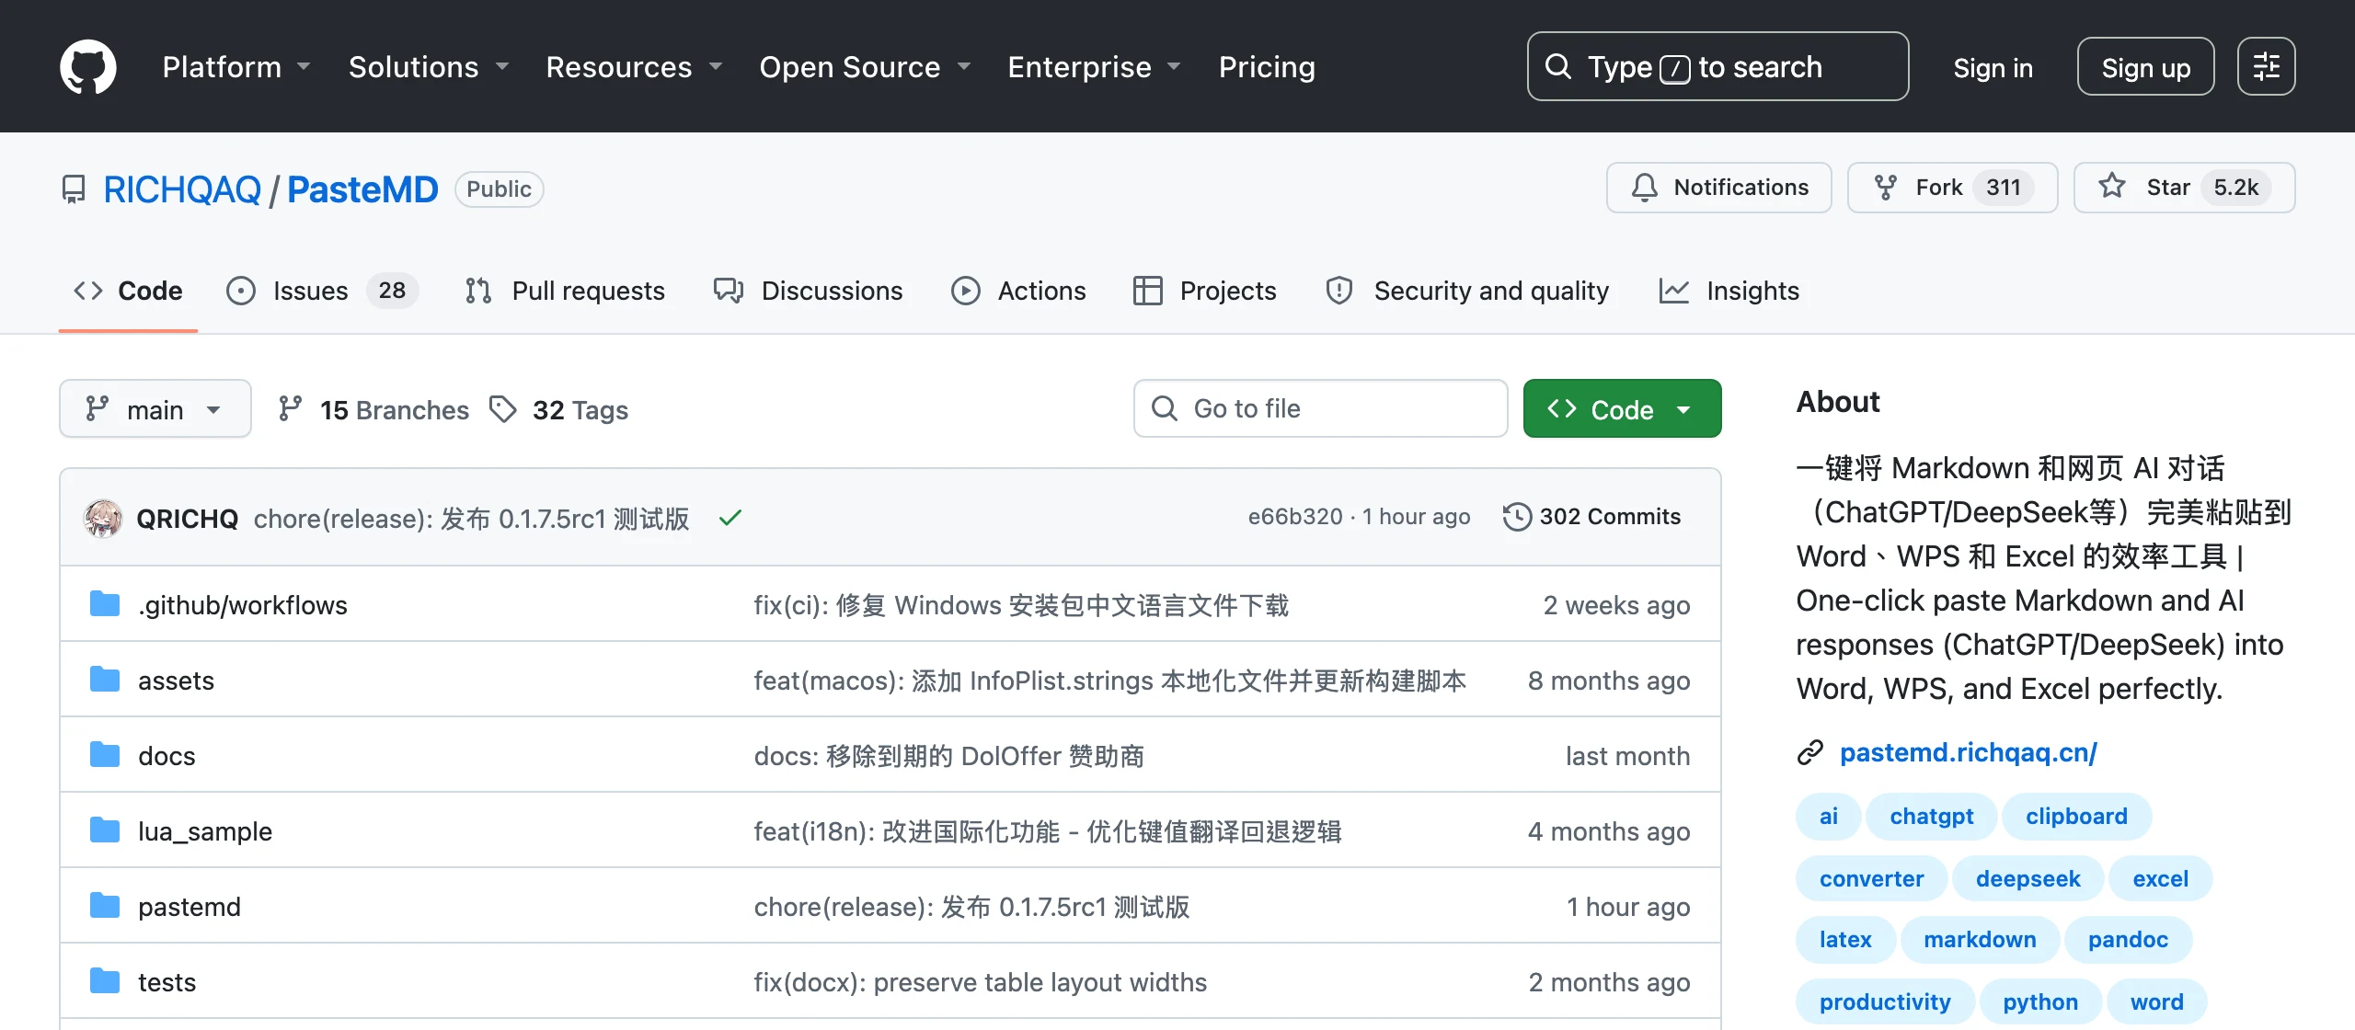Select the clipboard topic tag
The width and height of the screenshot is (2355, 1030).
[2076, 816]
